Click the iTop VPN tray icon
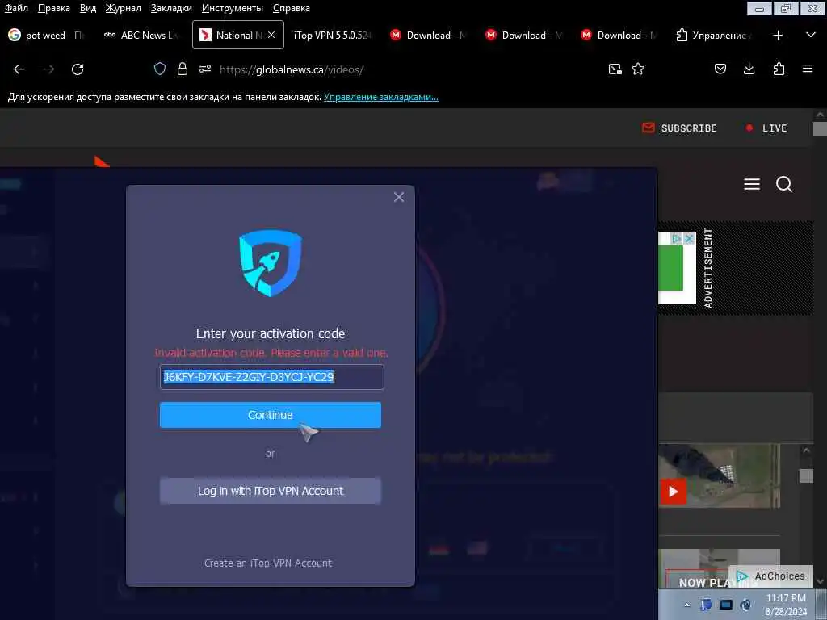The width and height of the screenshot is (827, 620). [x=706, y=605]
